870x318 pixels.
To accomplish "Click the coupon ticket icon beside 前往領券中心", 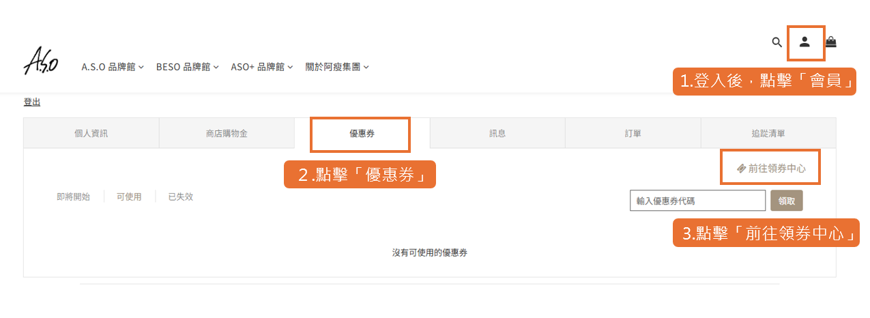I will click(x=741, y=169).
